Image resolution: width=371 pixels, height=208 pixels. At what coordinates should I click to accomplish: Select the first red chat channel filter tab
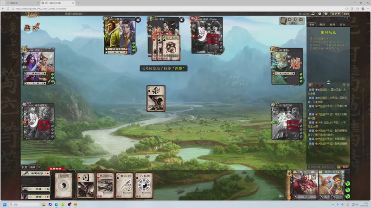click(310, 85)
